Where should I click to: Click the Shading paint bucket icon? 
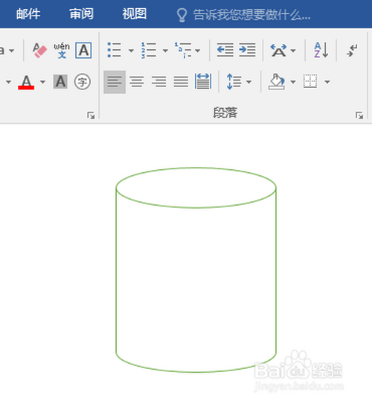point(277,82)
